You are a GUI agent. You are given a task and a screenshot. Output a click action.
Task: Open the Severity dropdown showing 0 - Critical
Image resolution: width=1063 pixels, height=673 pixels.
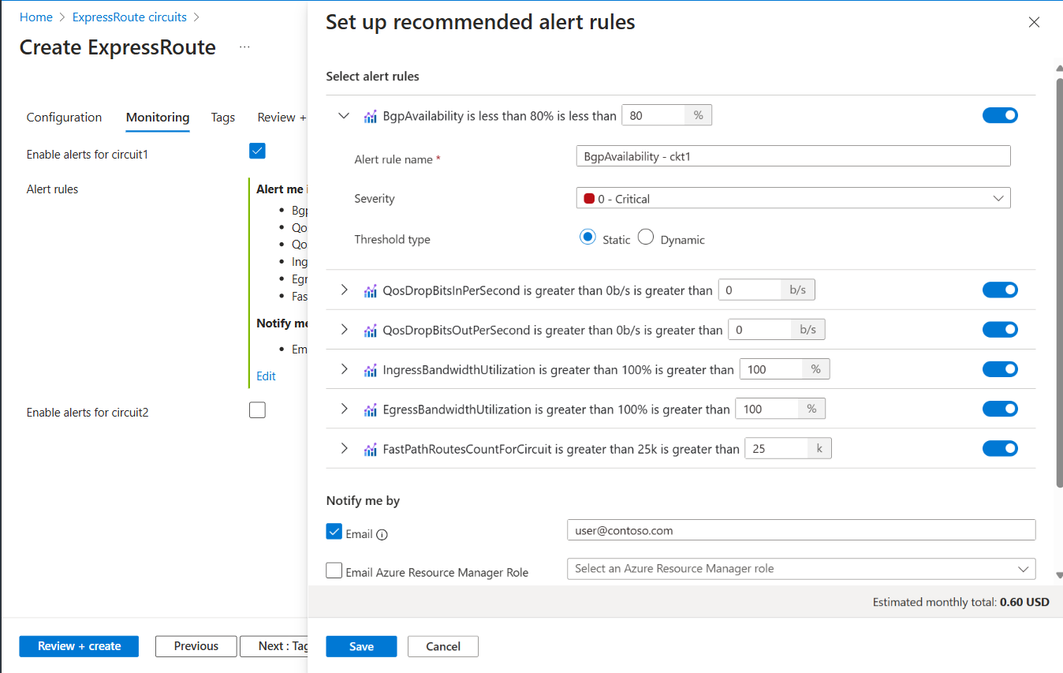[793, 197]
